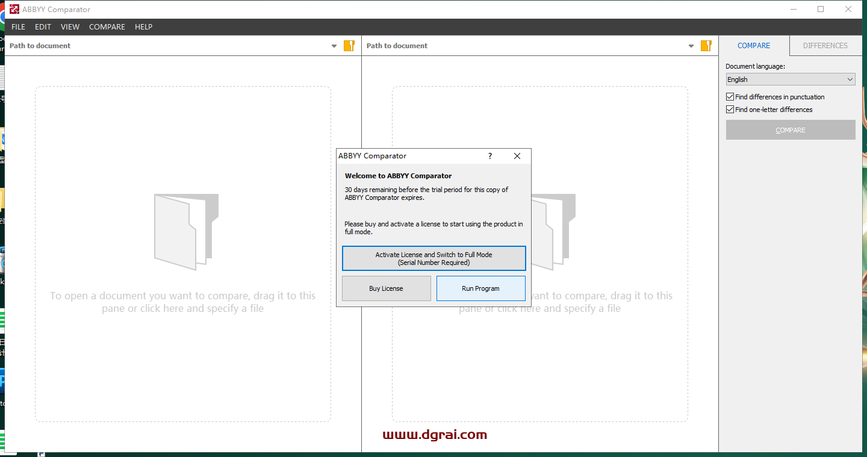Click the left pane drop area text
Screen dimensions: 867x457
pyautogui.click(x=182, y=302)
